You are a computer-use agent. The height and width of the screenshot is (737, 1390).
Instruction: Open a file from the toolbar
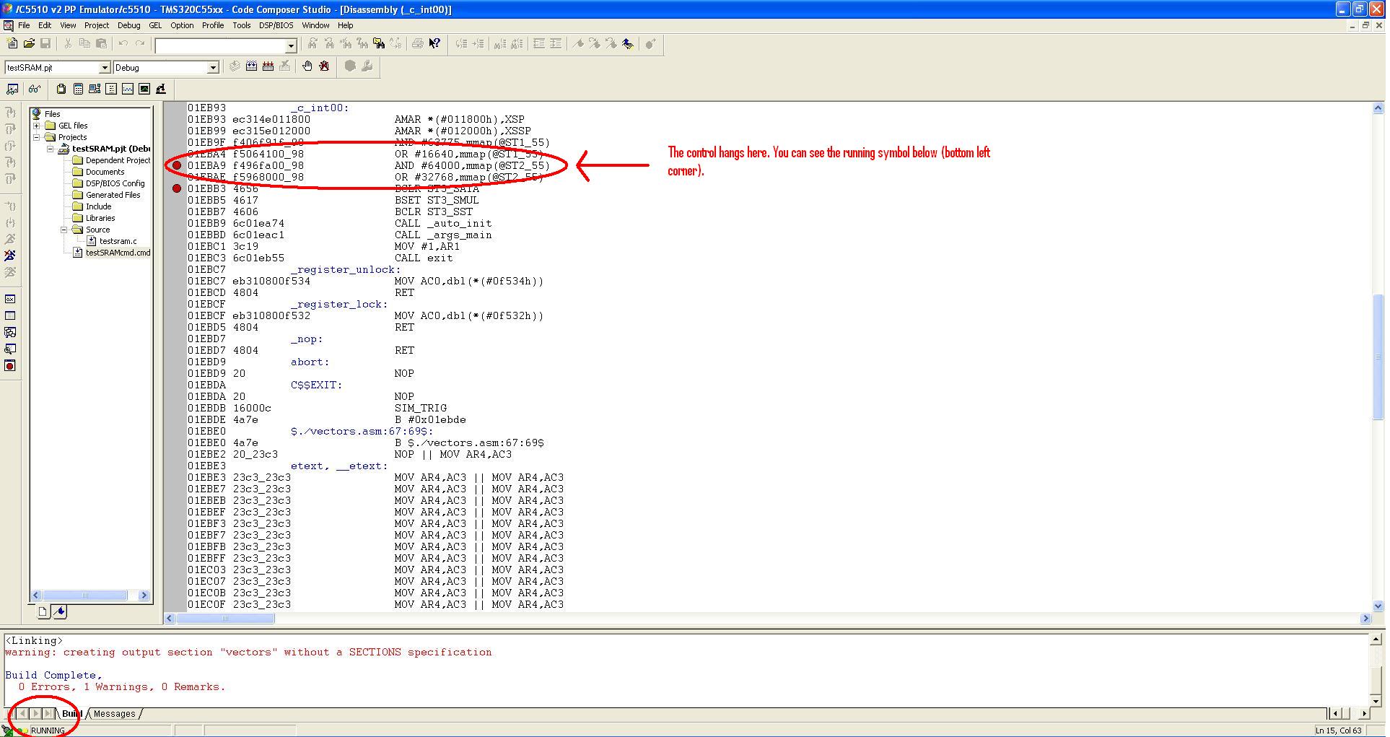(28, 43)
